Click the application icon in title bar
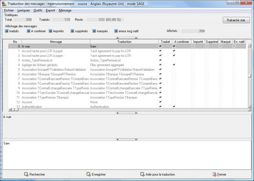 4,3
